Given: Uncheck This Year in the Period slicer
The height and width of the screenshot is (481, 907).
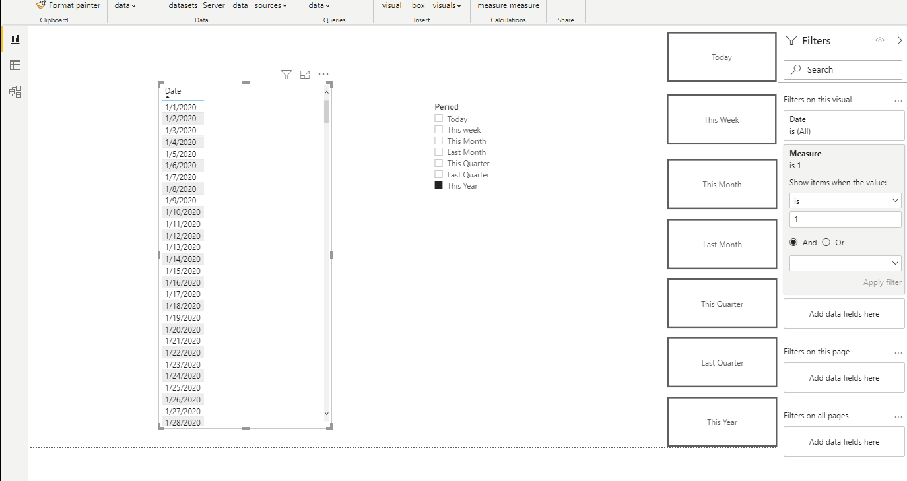Looking at the screenshot, I should (x=438, y=186).
